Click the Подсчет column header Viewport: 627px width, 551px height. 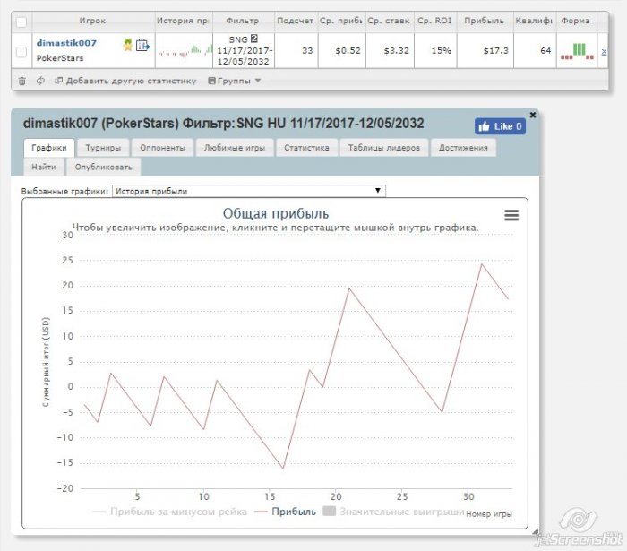[x=296, y=21]
